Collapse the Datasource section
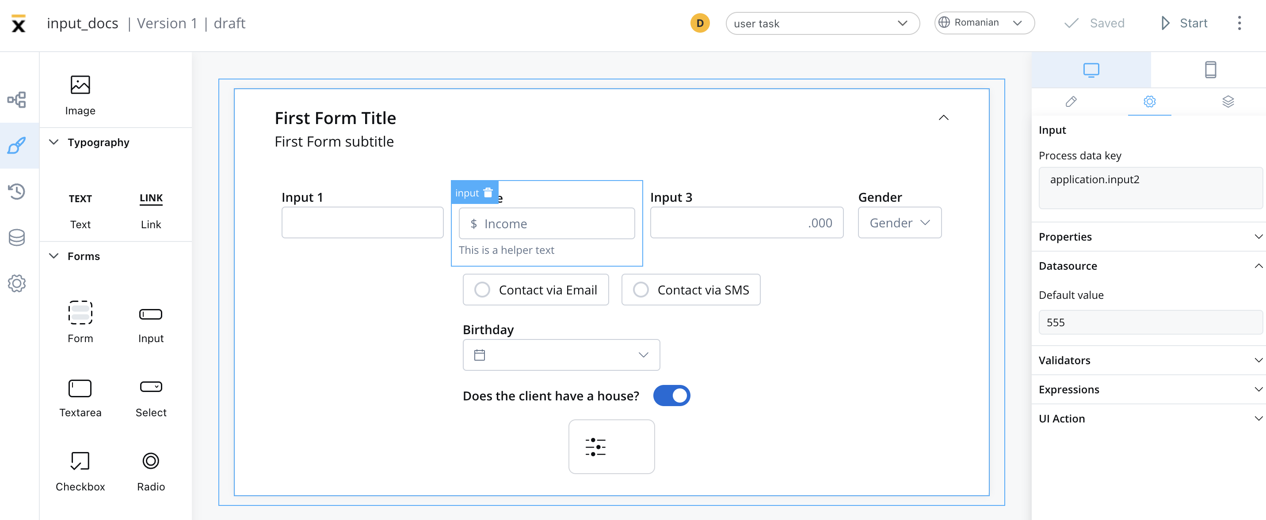This screenshot has height=520, width=1266. pos(1148,266)
